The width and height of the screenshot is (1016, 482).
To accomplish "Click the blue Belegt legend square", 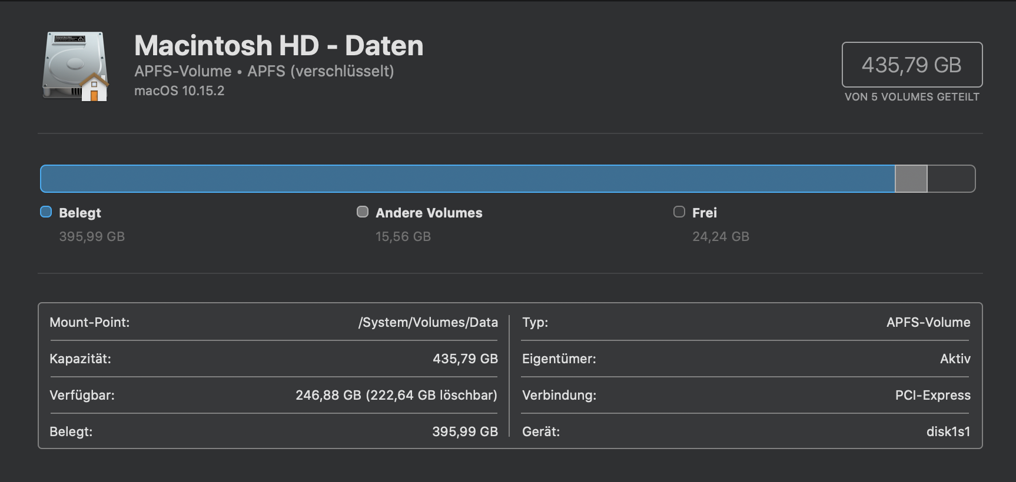I will coord(46,212).
